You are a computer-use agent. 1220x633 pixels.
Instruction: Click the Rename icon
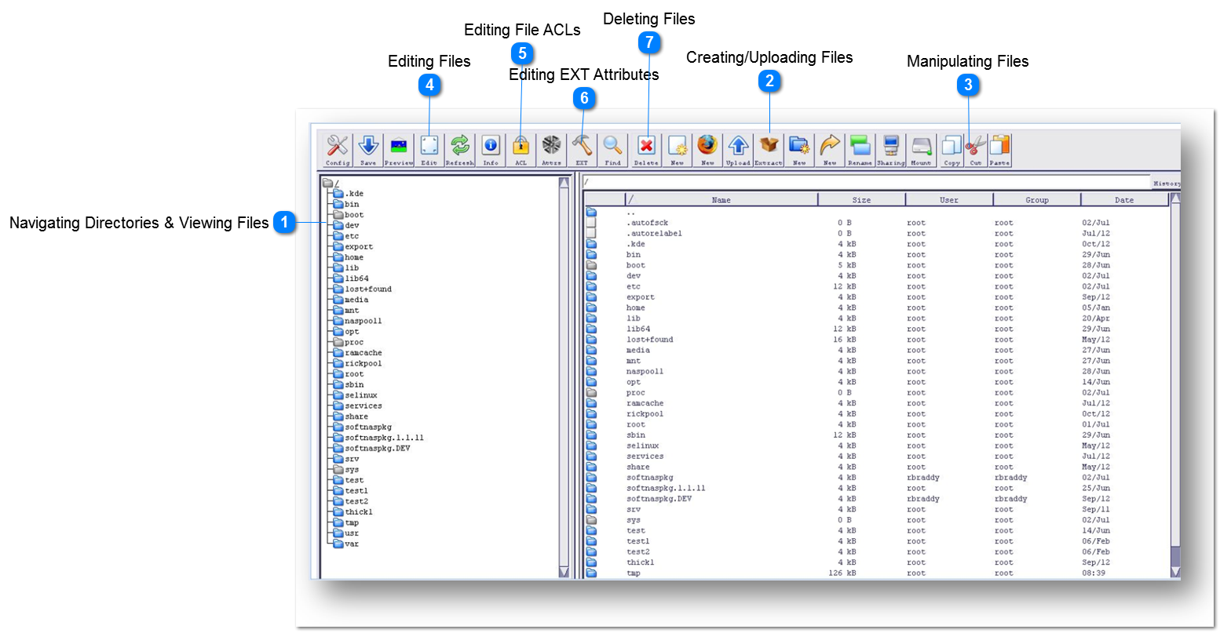pos(860,149)
